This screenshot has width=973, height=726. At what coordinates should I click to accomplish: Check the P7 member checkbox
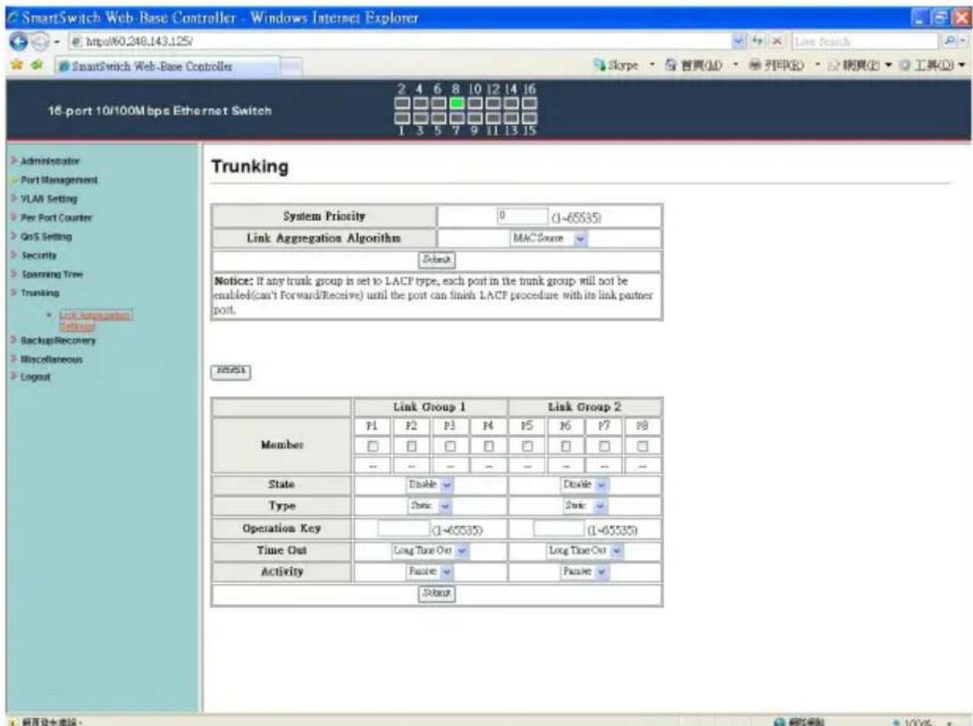point(604,446)
